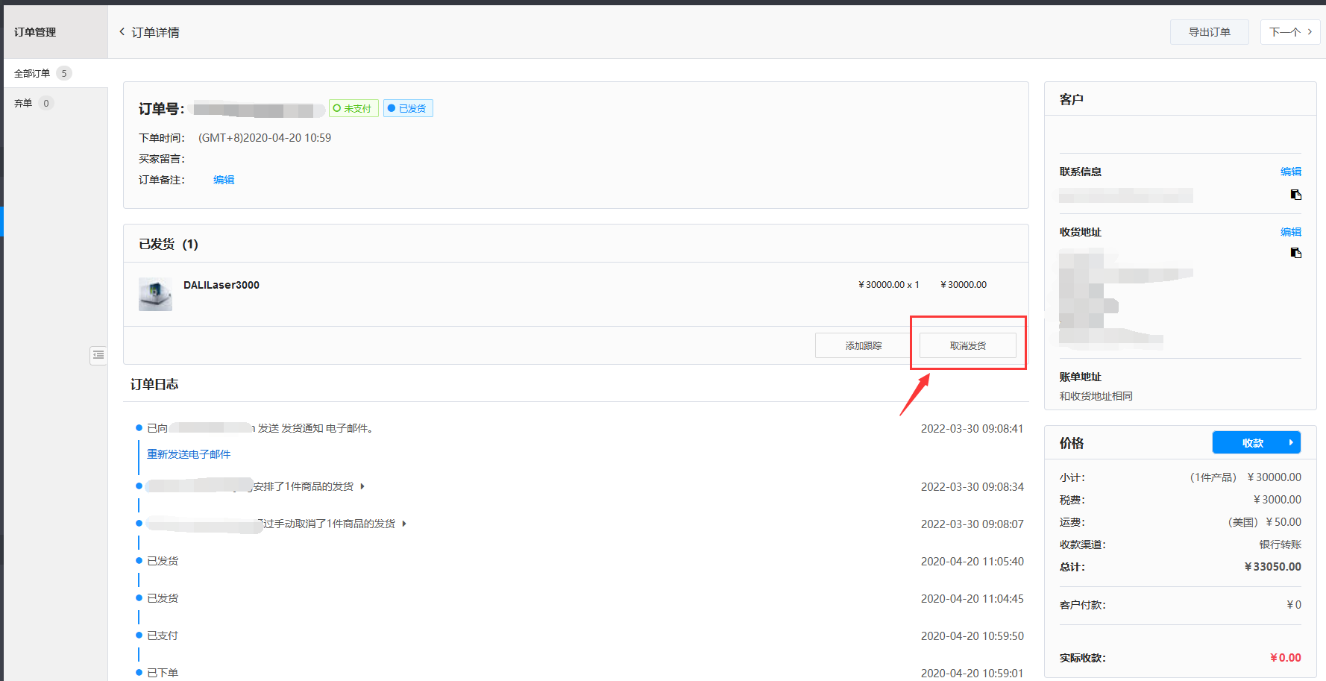Viewport: 1326px width, 681px height.
Task: Edit the 订单备注 via 编辑 link
Action: click(x=224, y=180)
